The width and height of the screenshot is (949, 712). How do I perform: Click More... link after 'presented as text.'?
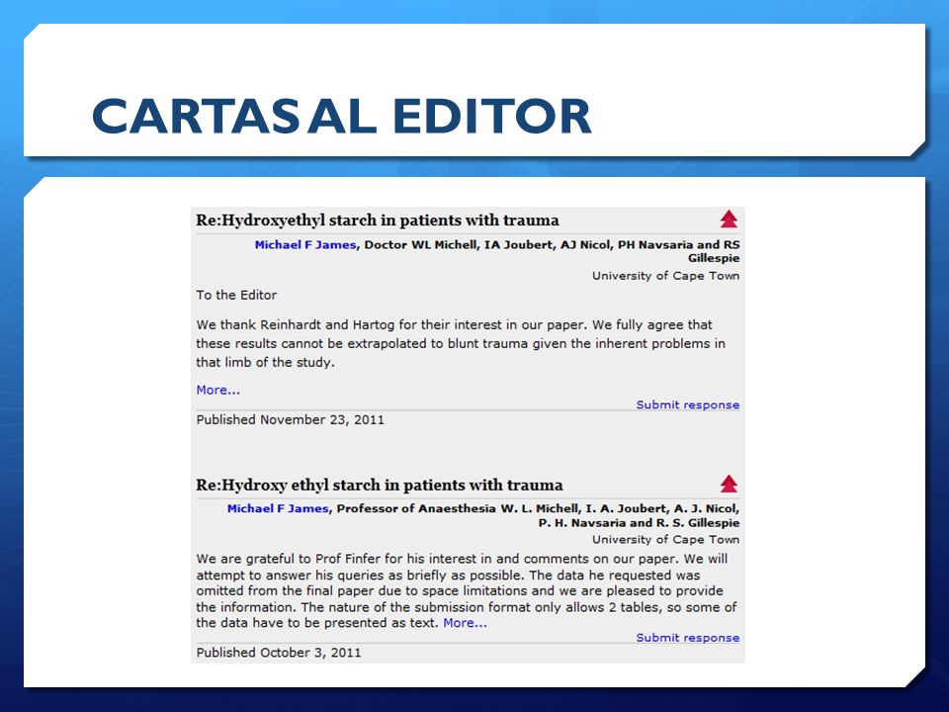click(x=465, y=623)
